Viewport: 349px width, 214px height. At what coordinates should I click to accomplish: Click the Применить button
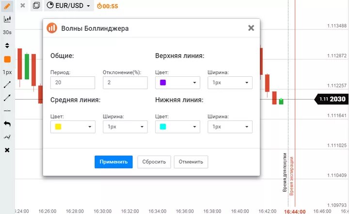(x=113, y=162)
